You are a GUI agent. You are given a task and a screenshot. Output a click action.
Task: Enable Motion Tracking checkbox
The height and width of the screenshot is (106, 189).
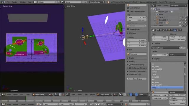pos(130,65)
